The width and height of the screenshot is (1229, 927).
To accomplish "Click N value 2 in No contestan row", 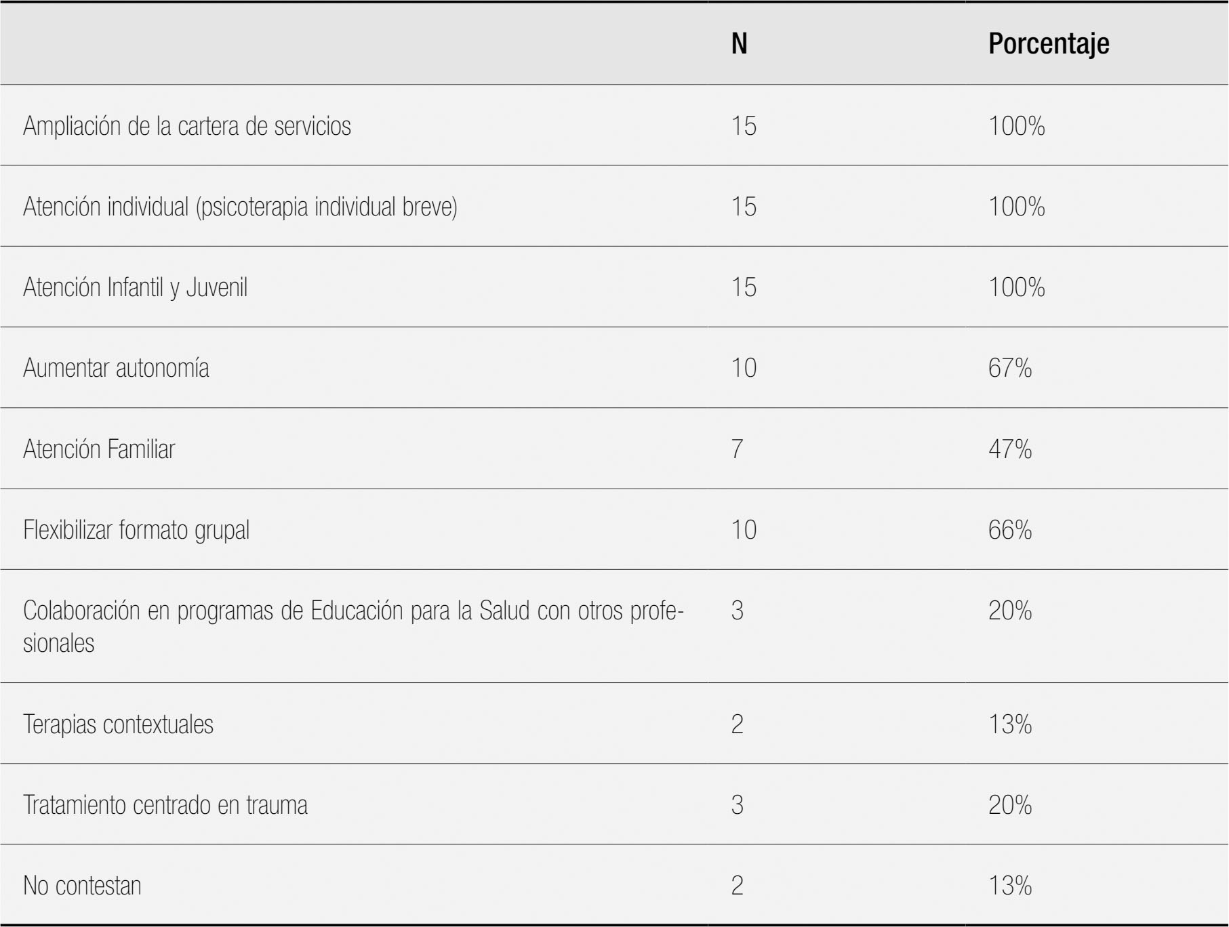I will pos(737,886).
